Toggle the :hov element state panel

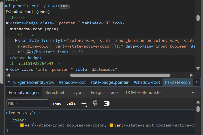[x=57, y=104]
